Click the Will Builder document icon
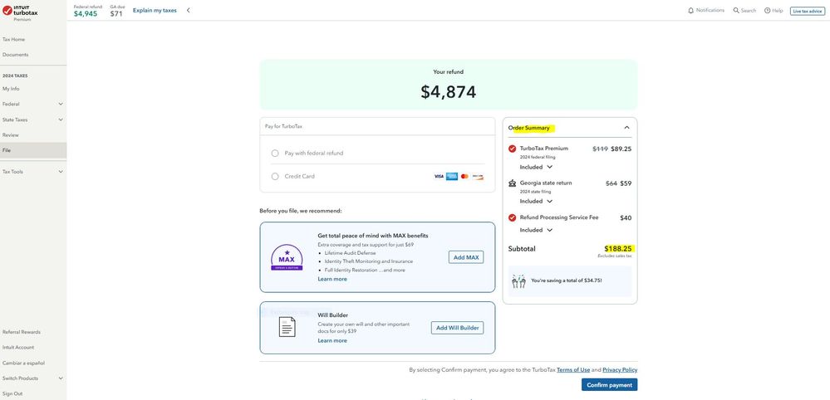 click(287, 327)
